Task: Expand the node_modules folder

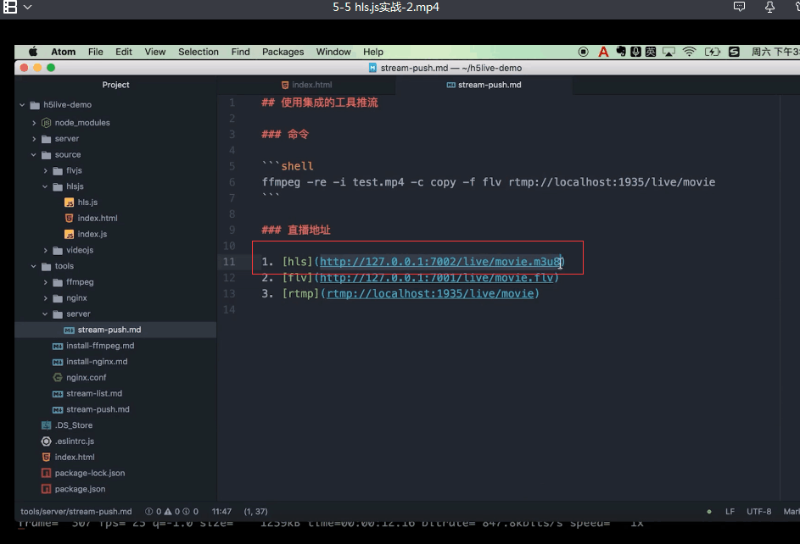Action: [x=32, y=121]
